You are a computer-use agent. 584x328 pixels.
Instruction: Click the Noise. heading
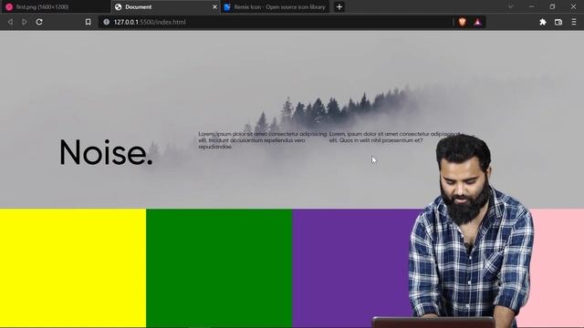[106, 152]
